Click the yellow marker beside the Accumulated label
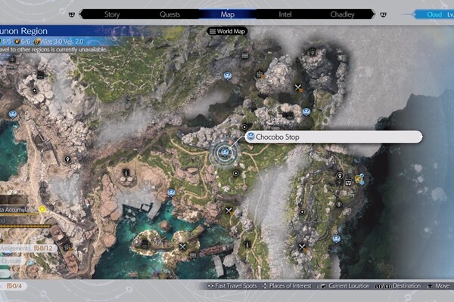Image resolution: width=454 pixels, height=302 pixels. pyautogui.click(x=42, y=209)
